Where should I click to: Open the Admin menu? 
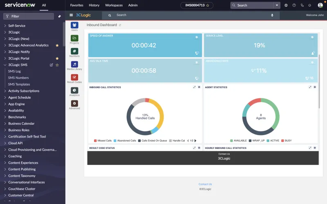click(x=133, y=5)
